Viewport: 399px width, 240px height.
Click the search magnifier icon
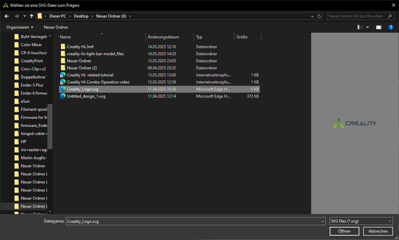point(390,16)
